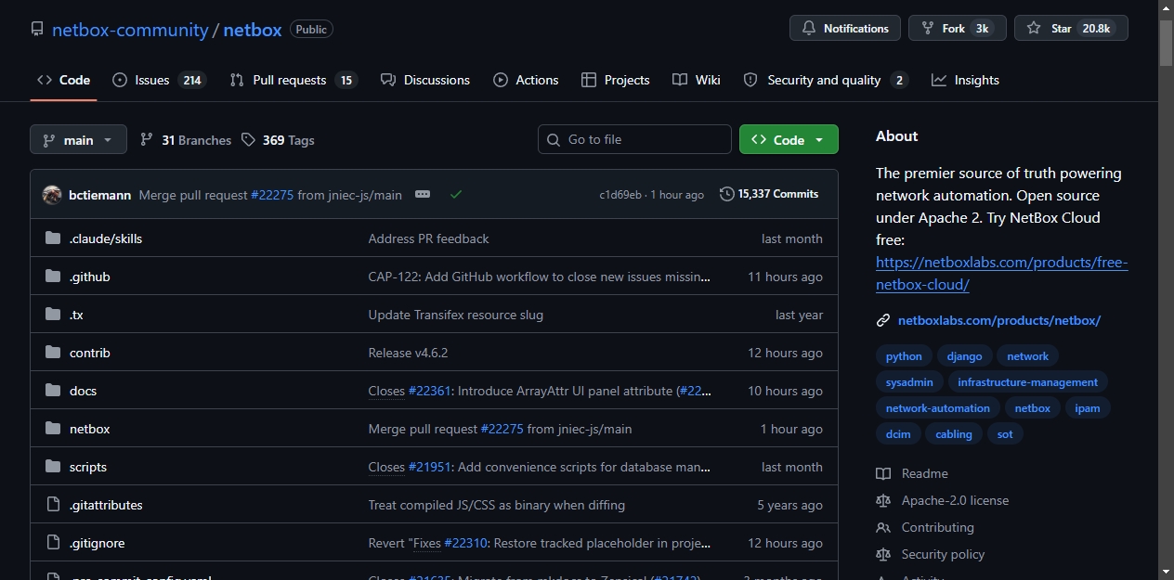Viewport: 1174px width, 580px height.
Task: Open the netbox-community owner link
Action: [x=130, y=30]
